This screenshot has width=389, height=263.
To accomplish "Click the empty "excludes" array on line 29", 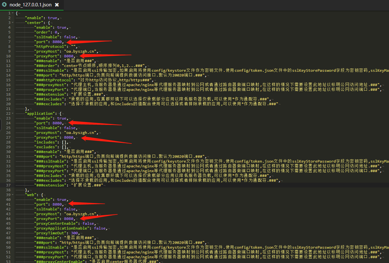I will pos(64,147).
